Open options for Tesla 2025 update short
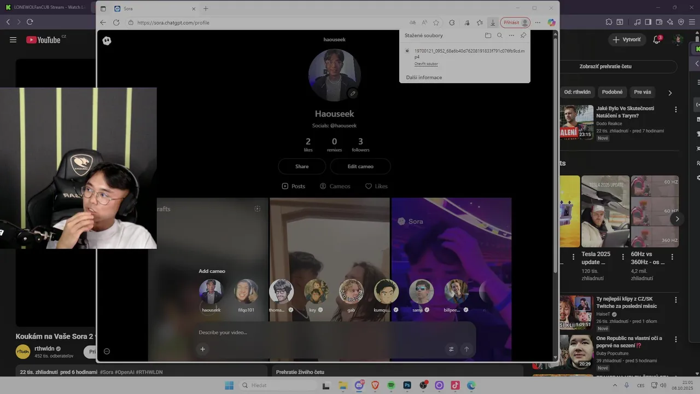The image size is (700, 394). (623, 257)
